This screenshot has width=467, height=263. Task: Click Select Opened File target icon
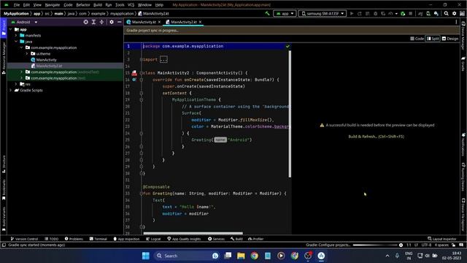(x=85, y=22)
